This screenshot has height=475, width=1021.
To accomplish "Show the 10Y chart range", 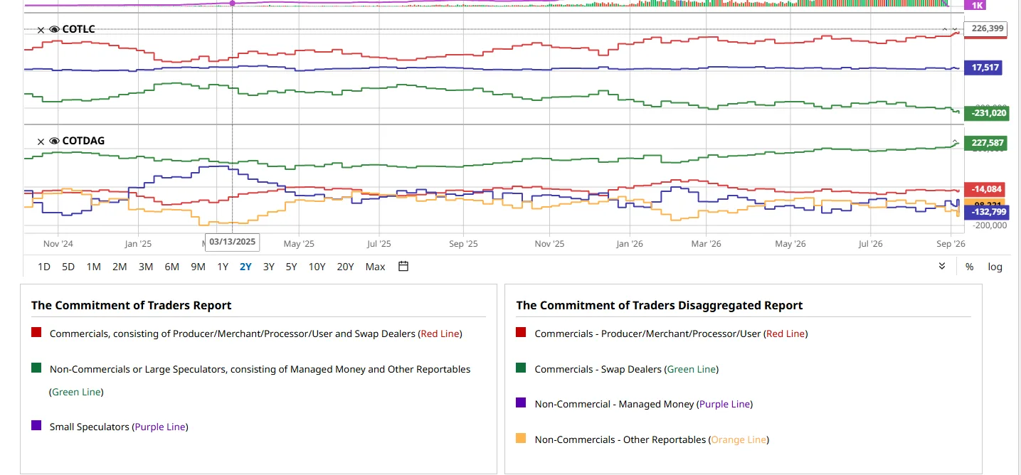I will tap(317, 267).
